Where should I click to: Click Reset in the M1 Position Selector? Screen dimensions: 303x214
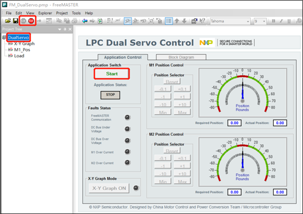[172, 82]
